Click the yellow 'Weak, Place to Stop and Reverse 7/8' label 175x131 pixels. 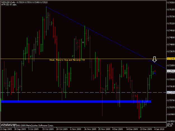tap(67, 60)
